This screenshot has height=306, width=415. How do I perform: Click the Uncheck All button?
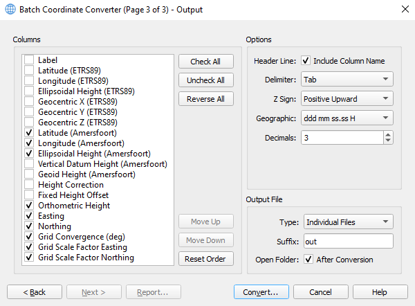pyautogui.click(x=205, y=80)
